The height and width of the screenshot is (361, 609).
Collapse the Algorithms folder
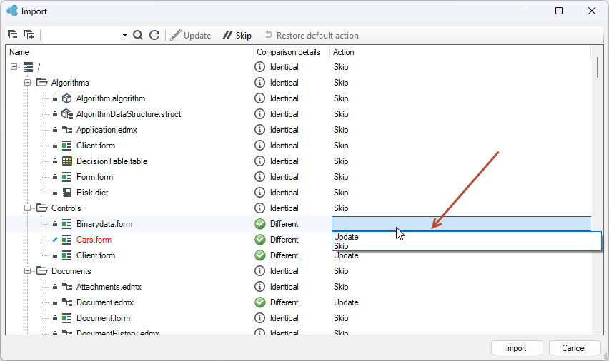click(x=28, y=82)
